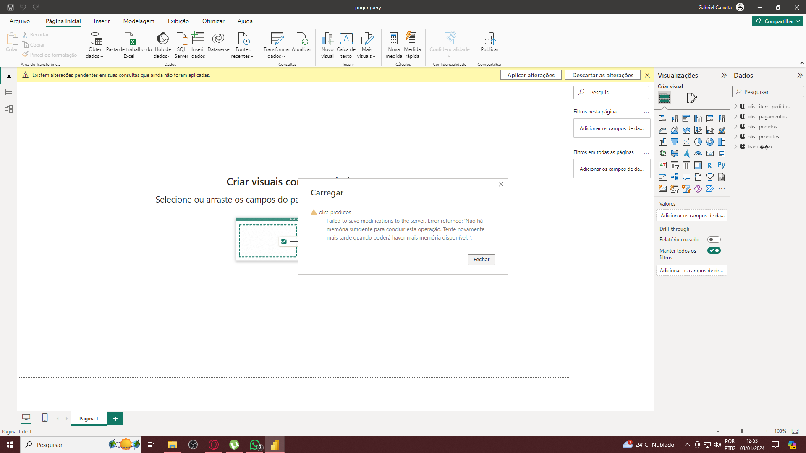Click the zoom in plus button
Screen dimensions: 806x453
click(x=767, y=431)
